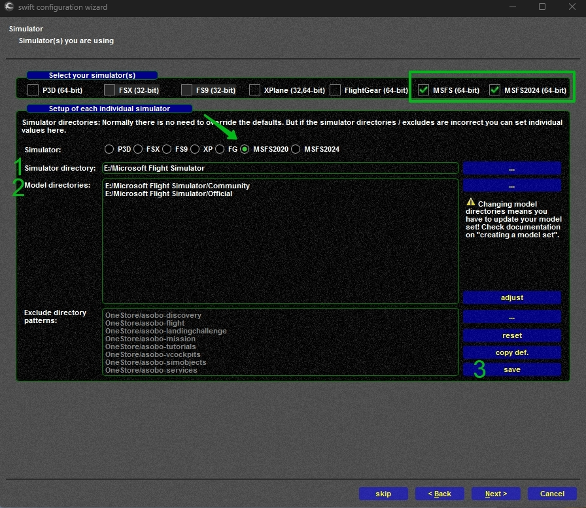Go back with the < Back button
Image resolution: width=586 pixels, height=508 pixels.
[x=439, y=494]
